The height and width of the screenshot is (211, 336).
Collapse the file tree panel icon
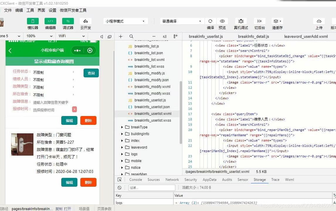point(176,36)
